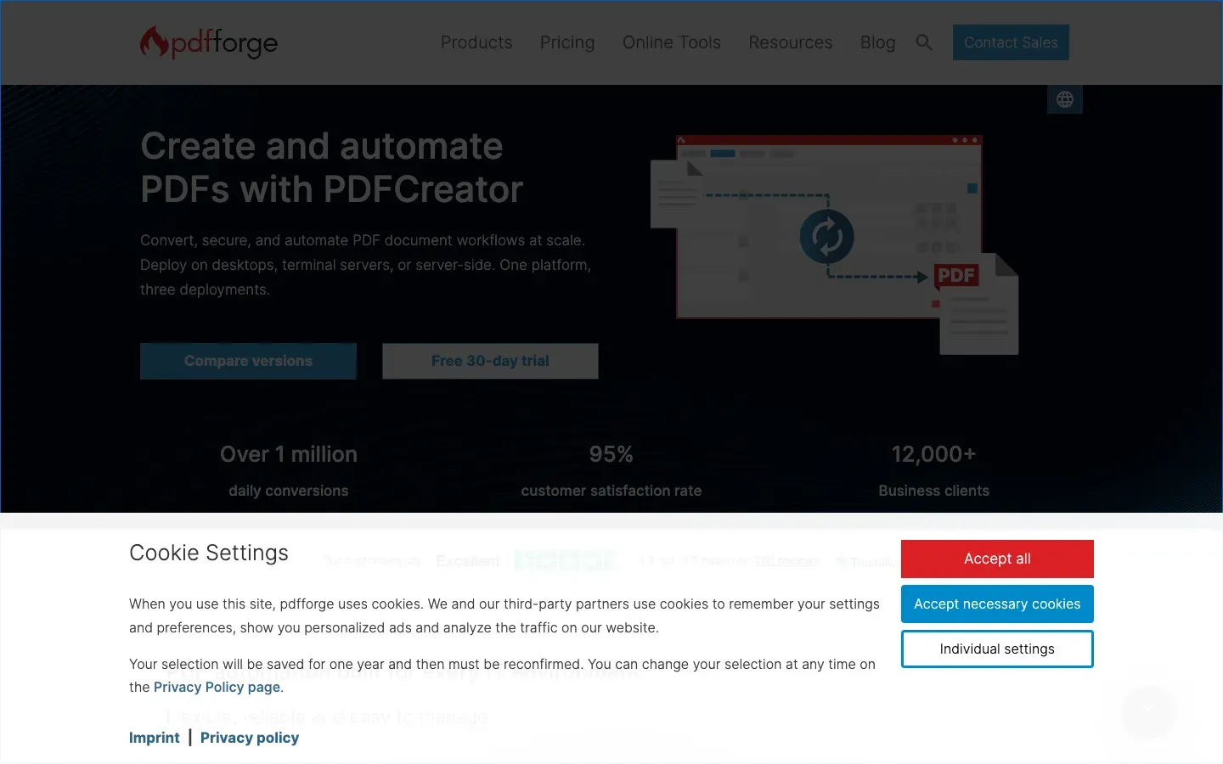The image size is (1223, 764).
Task: Accept all cookies
Action: (997, 559)
